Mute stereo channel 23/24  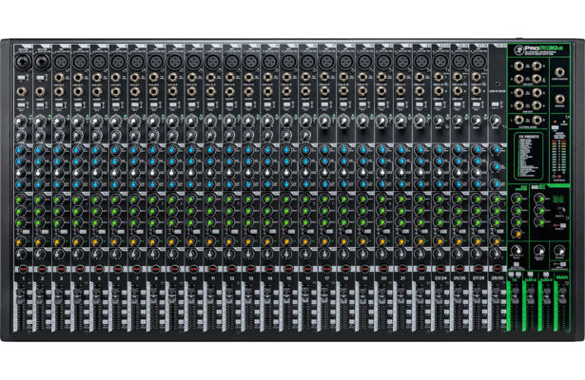pos(440,268)
